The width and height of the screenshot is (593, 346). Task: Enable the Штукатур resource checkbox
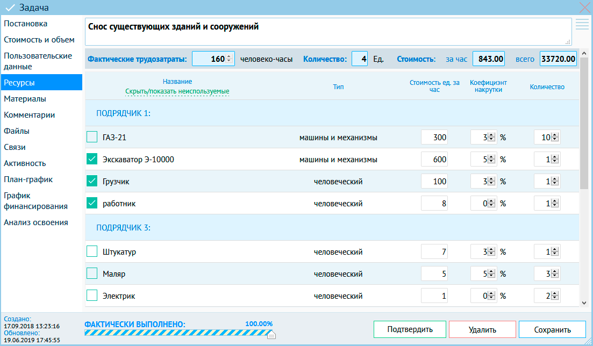92,251
